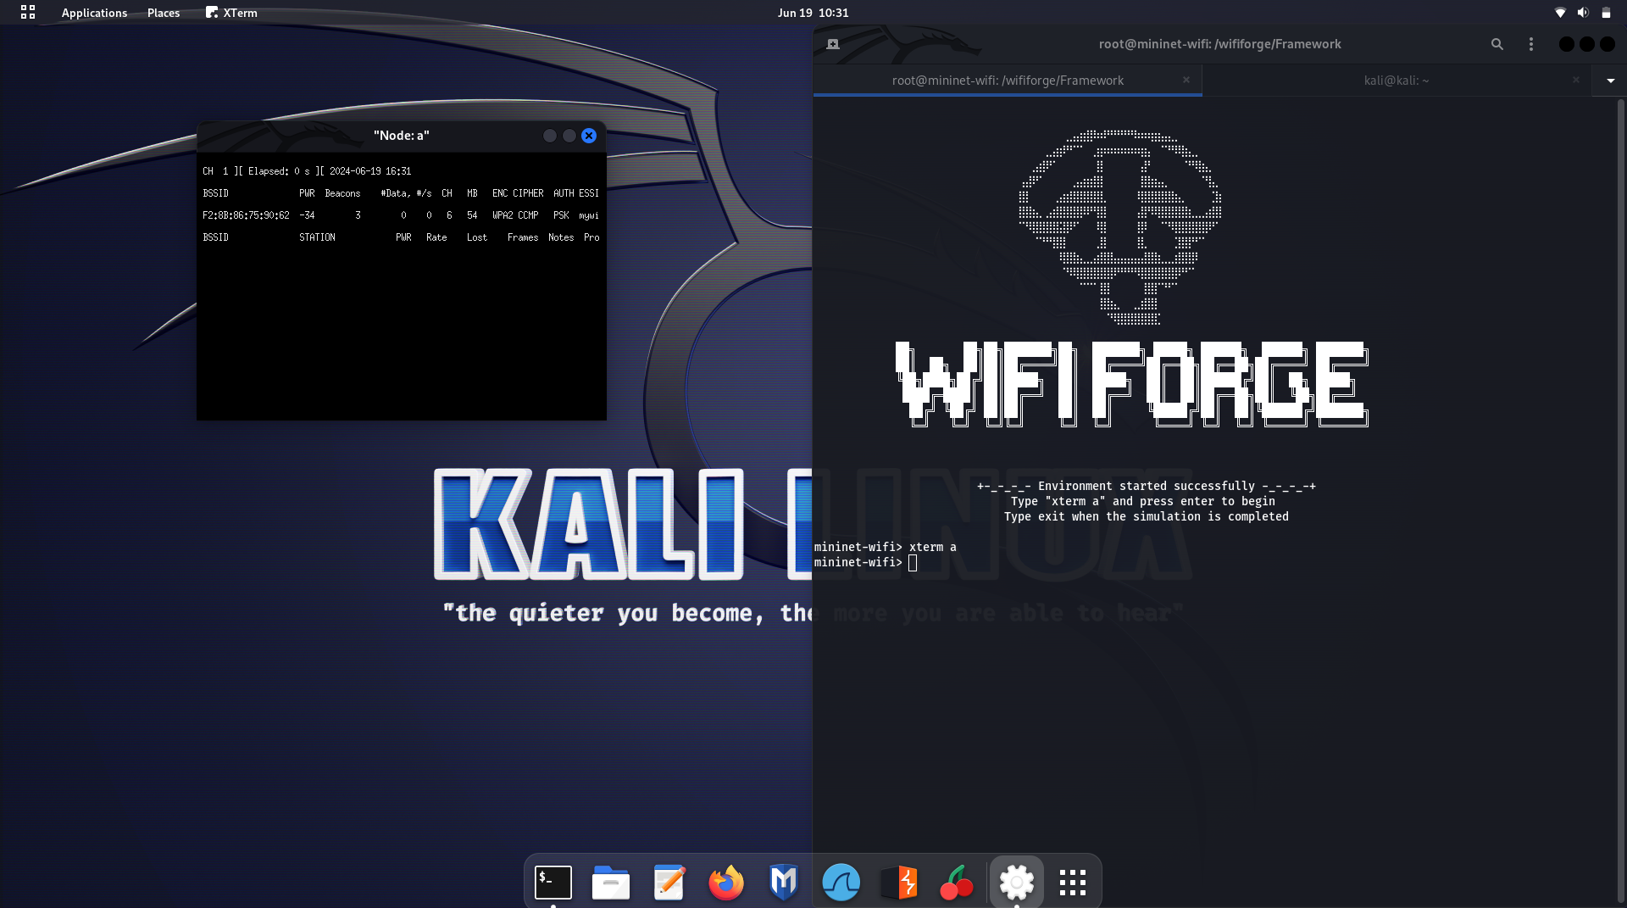Open new tab button in terminal
This screenshot has width=1627, height=908.
pos(833,44)
